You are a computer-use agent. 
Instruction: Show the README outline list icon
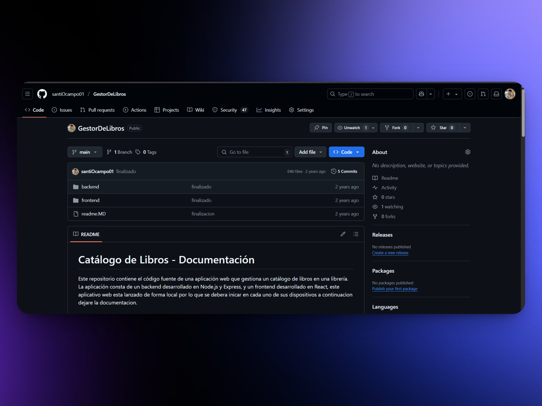[356, 234]
